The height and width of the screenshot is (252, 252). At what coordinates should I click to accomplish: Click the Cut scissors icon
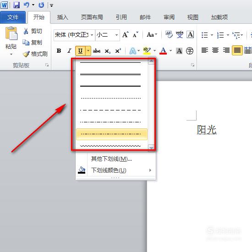point(26,31)
